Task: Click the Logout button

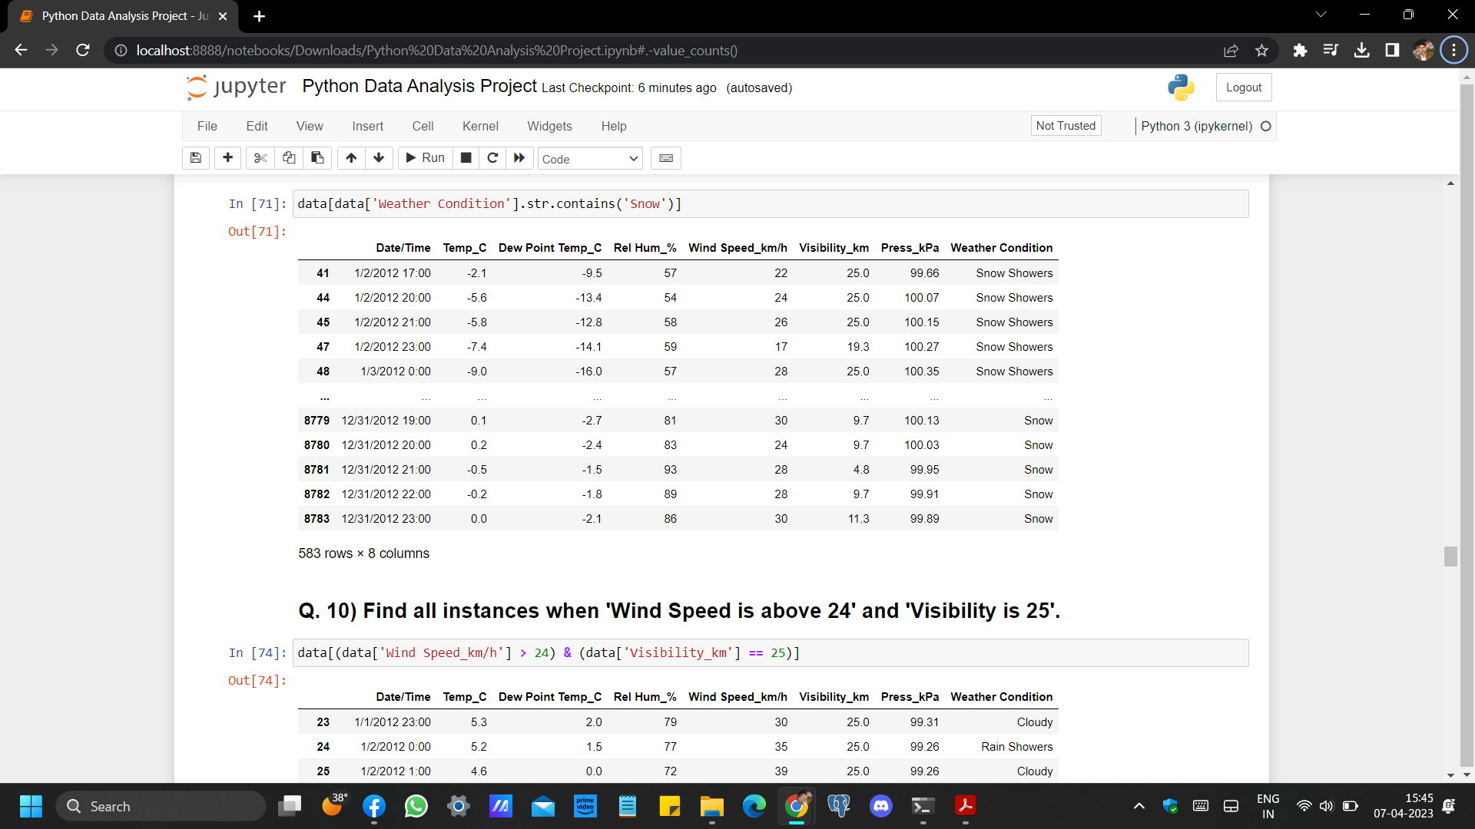Action: click(x=1243, y=88)
